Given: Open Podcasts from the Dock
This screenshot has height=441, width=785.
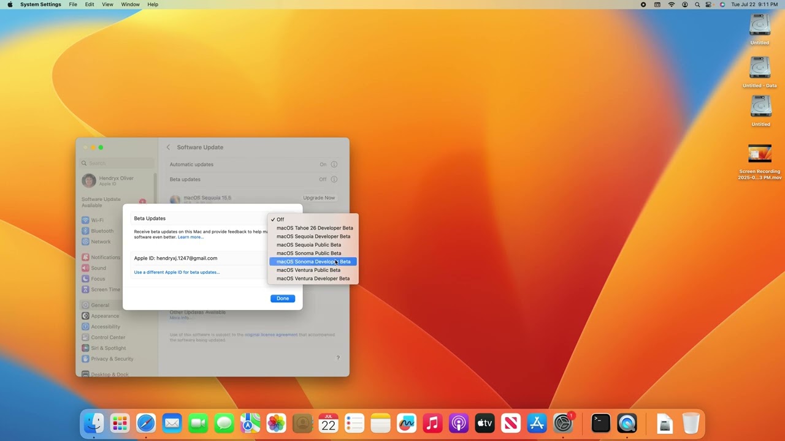Looking at the screenshot, I should tap(459, 423).
